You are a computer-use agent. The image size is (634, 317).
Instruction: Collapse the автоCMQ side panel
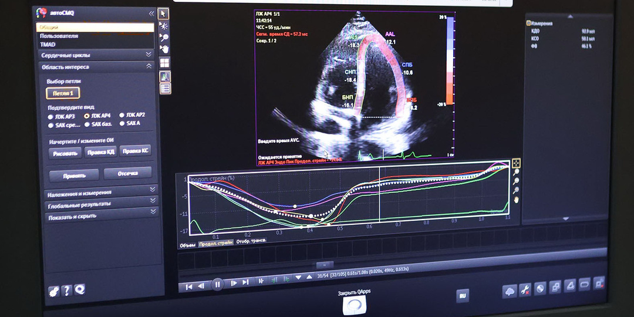pos(151,14)
